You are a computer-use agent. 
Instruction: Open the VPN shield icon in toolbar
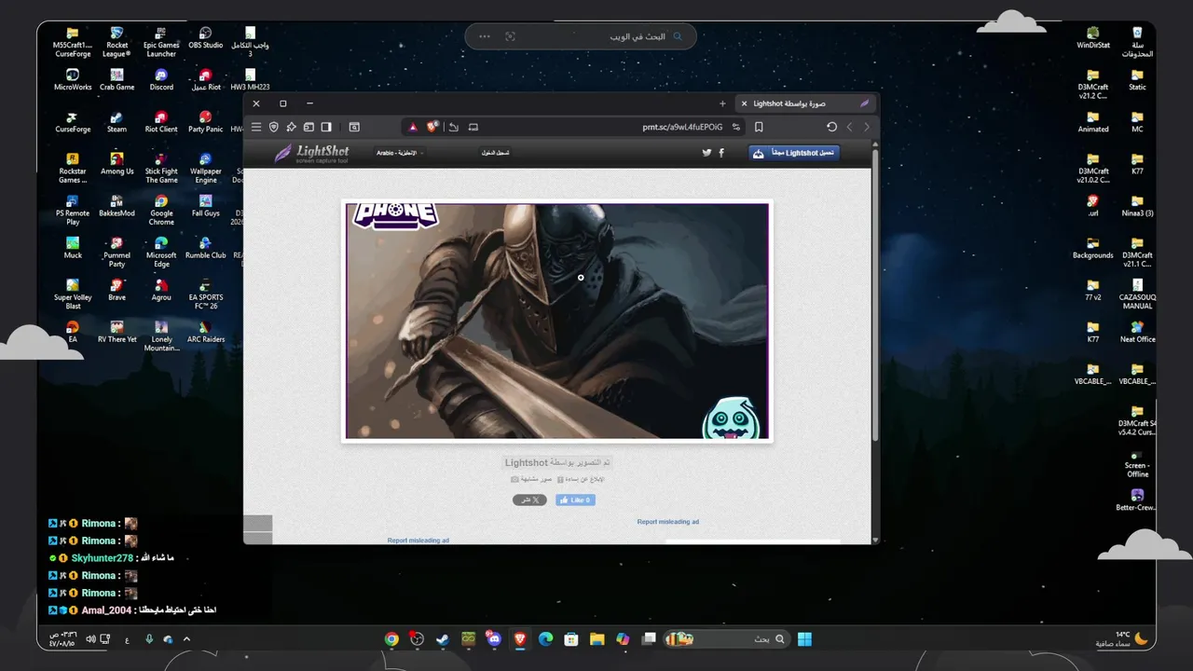click(274, 127)
